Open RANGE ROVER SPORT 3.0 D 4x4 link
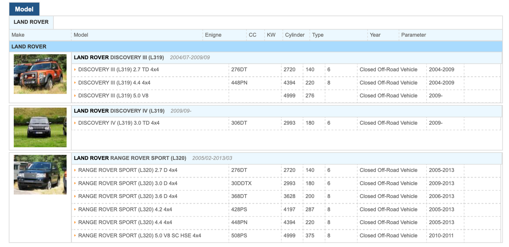This screenshot has height=247, width=509. 128,184
